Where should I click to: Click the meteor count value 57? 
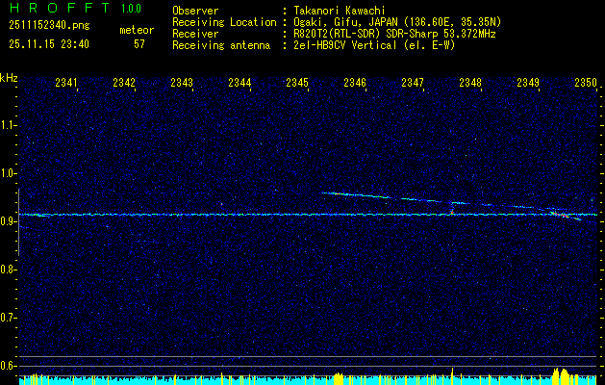coord(139,44)
